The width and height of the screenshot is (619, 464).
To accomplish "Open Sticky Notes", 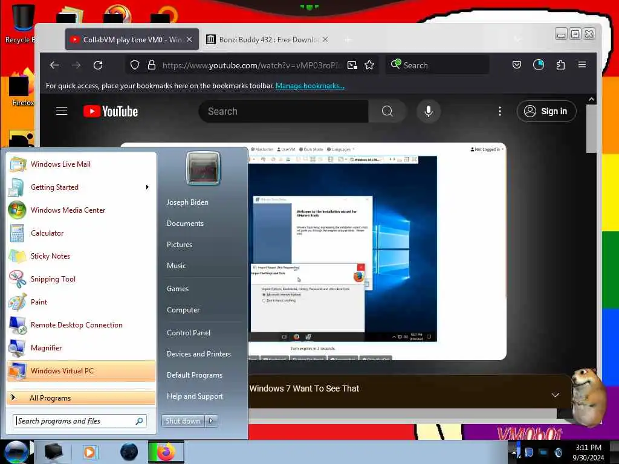I will pyautogui.click(x=81, y=256).
